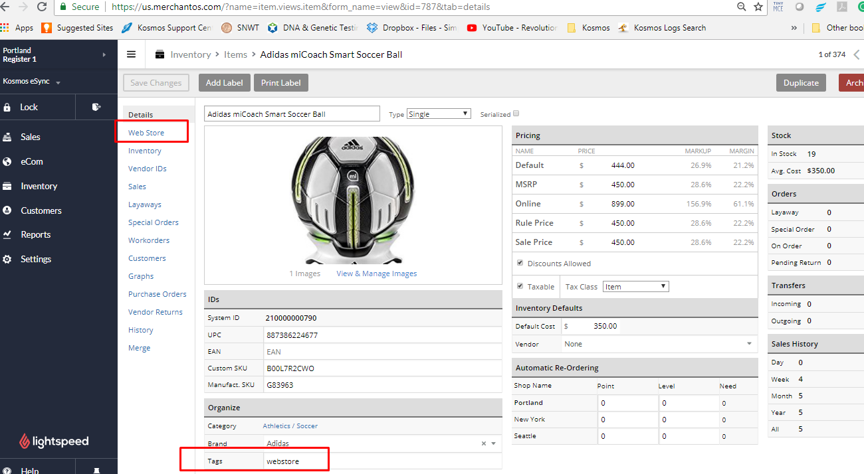The image size is (864, 474).
Task: Go forward in the browser
Action: point(23,7)
